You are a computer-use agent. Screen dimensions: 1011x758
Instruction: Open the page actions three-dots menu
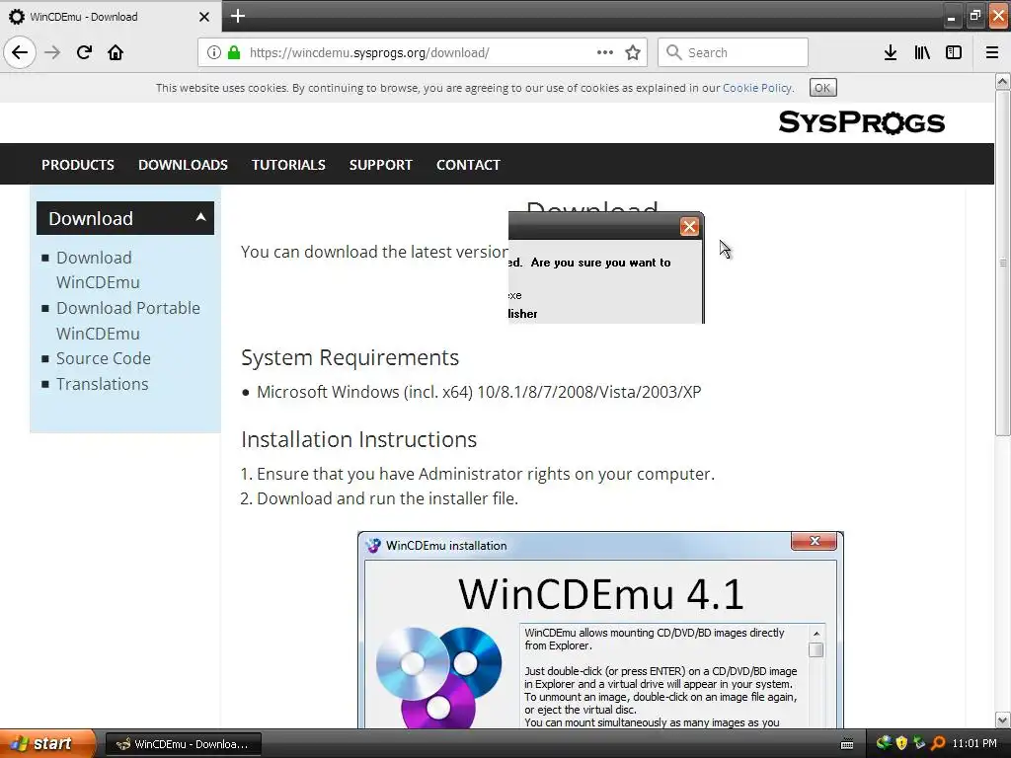click(605, 52)
